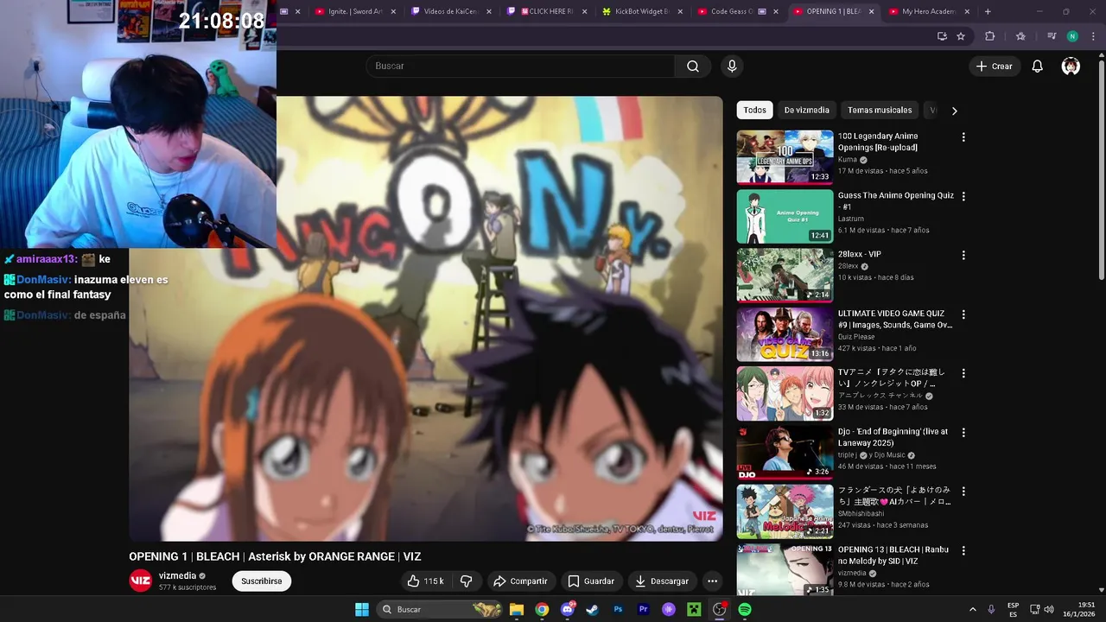Click the vizmedia channel avatar
The image size is (1106, 622).
tap(140, 581)
